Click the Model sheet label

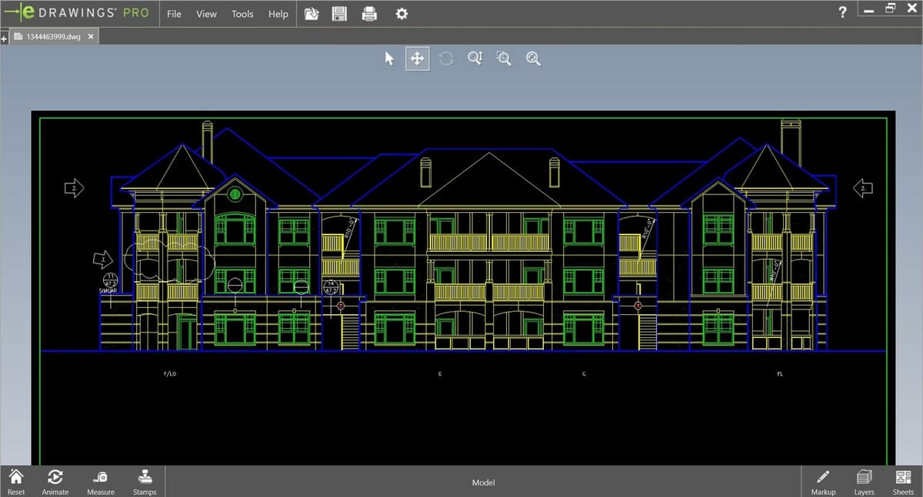pos(483,482)
